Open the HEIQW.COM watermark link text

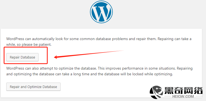[x=183, y=96]
